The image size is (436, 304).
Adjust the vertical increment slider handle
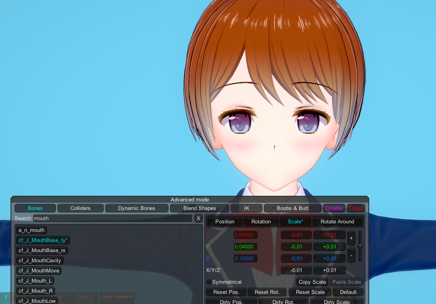point(360,246)
